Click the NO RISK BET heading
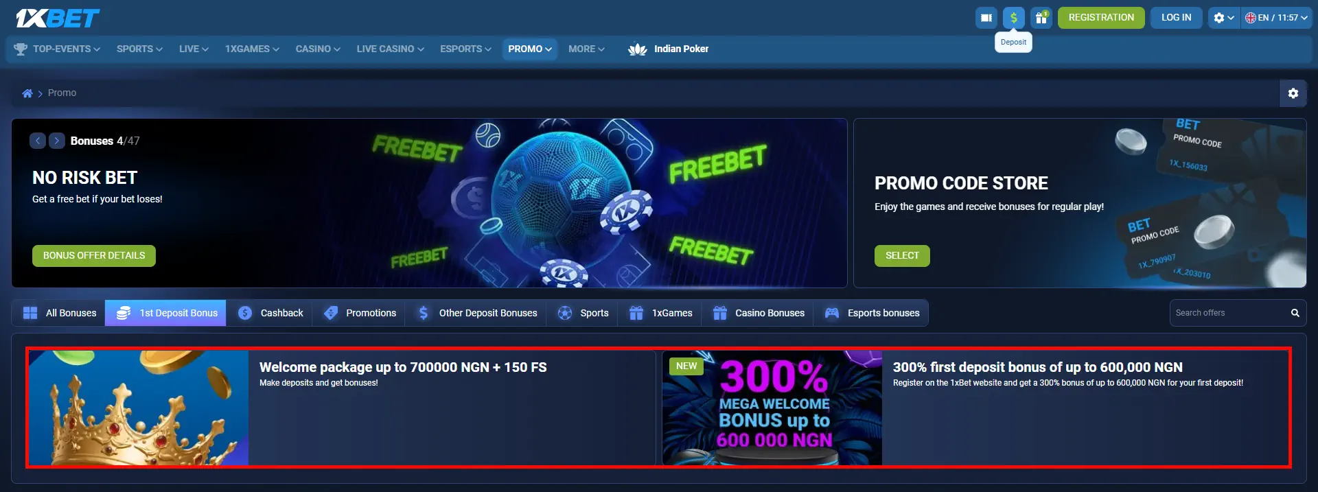This screenshot has width=1318, height=492. pyautogui.click(x=85, y=178)
